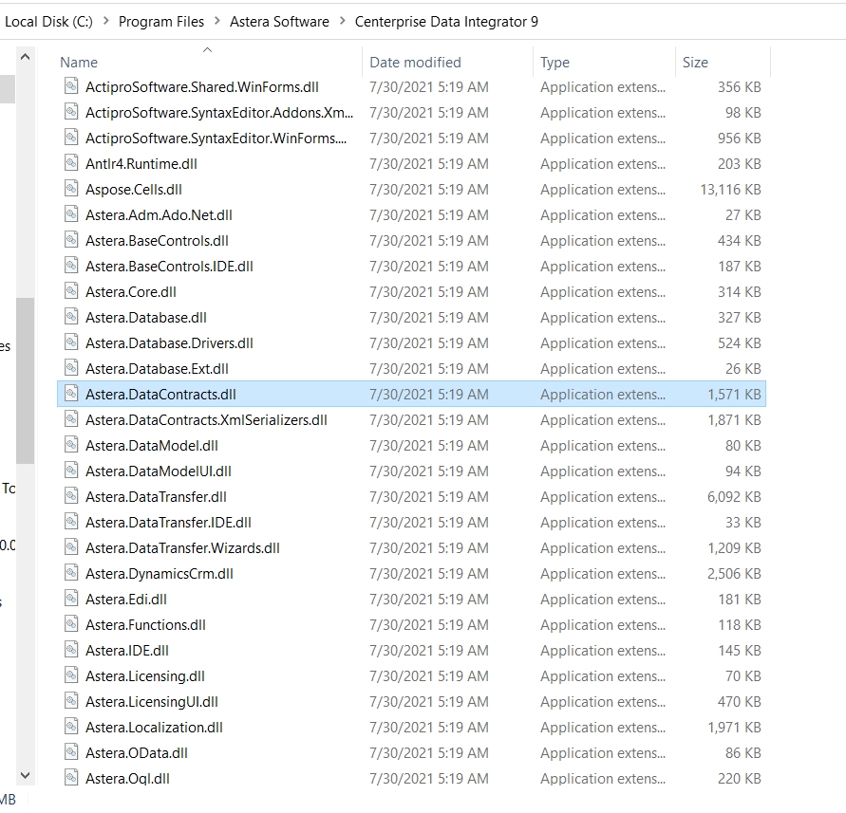This screenshot has width=846, height=813.
Task: Select the Astera.DynamicsCrm.dll file name
Action: tap(159, 573)
